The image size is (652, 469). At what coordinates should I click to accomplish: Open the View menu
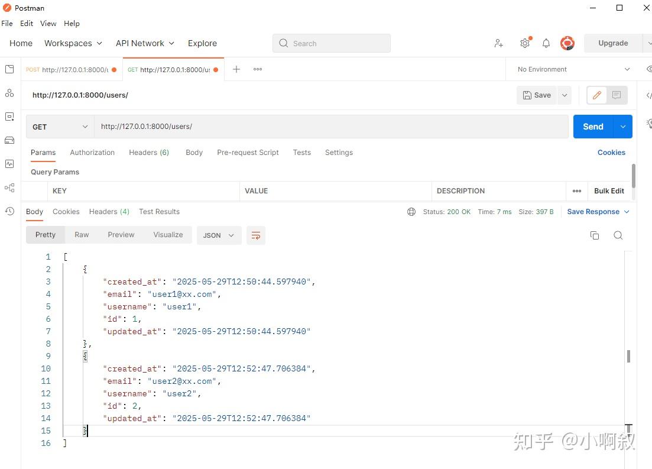tap(48, 24)
